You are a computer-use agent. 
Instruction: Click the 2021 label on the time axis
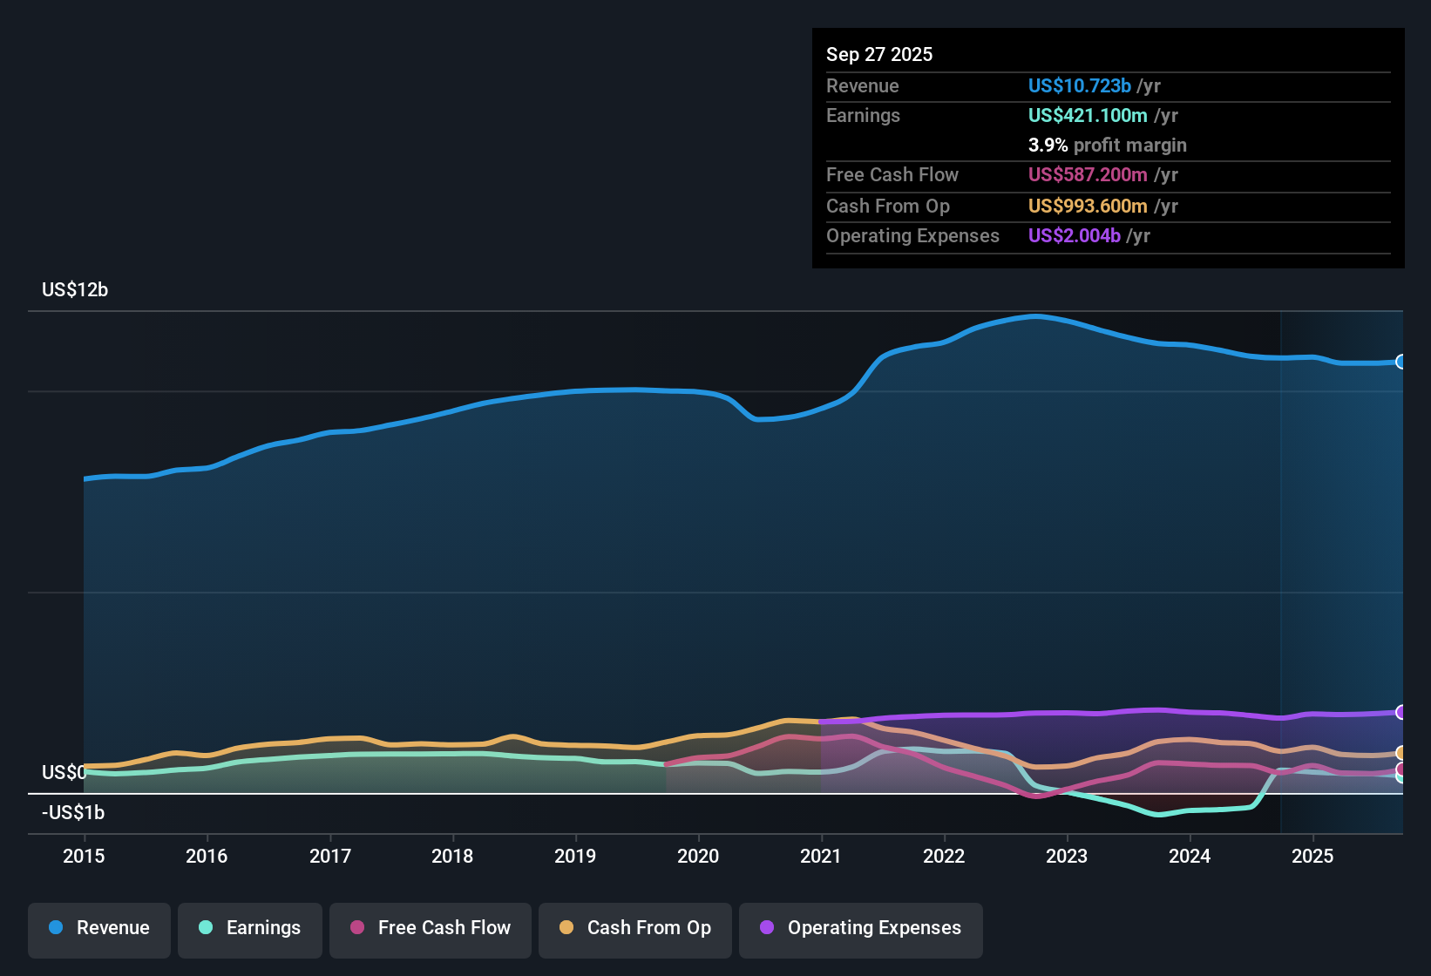pyautogui.click(x=822, y=857)
